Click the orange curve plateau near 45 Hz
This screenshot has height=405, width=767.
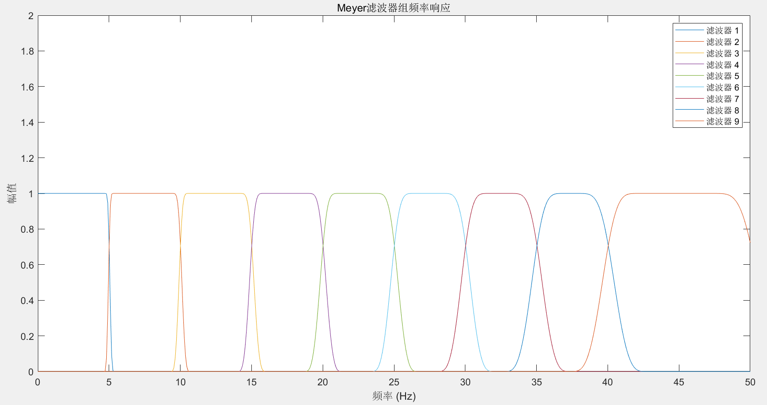pyautogui.click(x=678, y=193)
